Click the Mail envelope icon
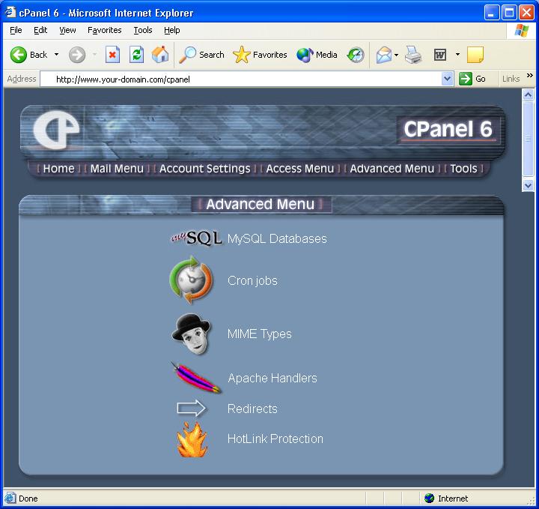 tap(383, 55)
